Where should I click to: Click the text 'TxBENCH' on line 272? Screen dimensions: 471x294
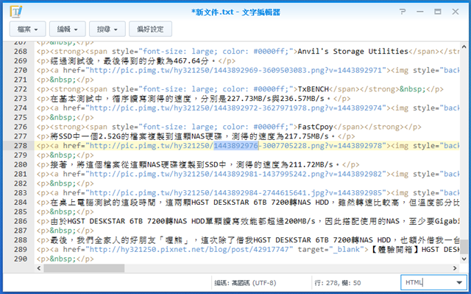pyautogui.click(x=314, y=89)
